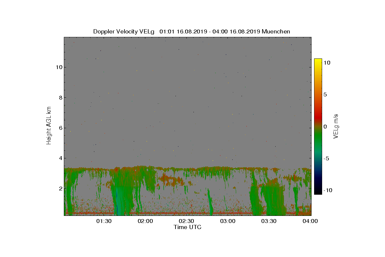The image size is (385, 257).
Task: Click the 01:30 time tick label
Action: 104,221
